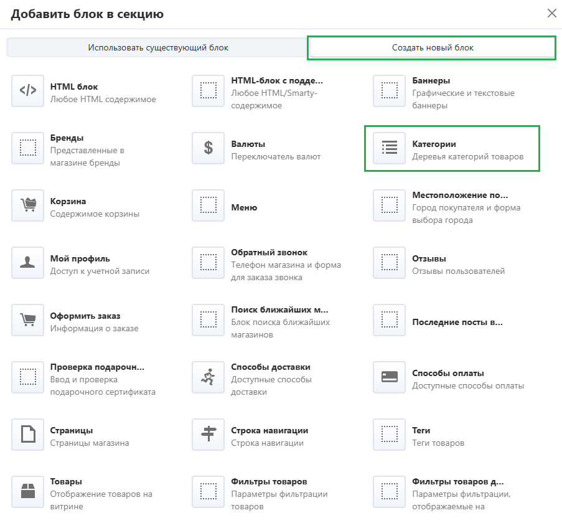Pick the Способы доставки running man icon

click(208, 377)
